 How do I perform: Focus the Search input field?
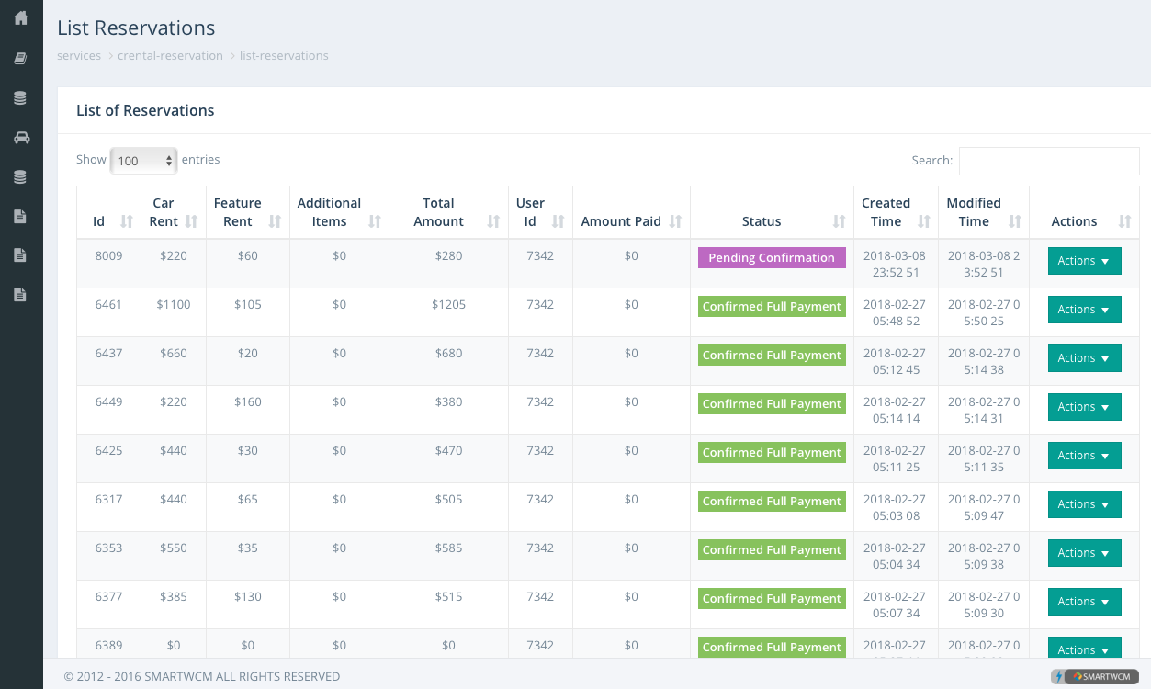coord(1049,161)
